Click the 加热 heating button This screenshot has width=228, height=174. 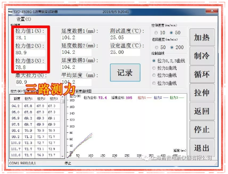[202, 37]
